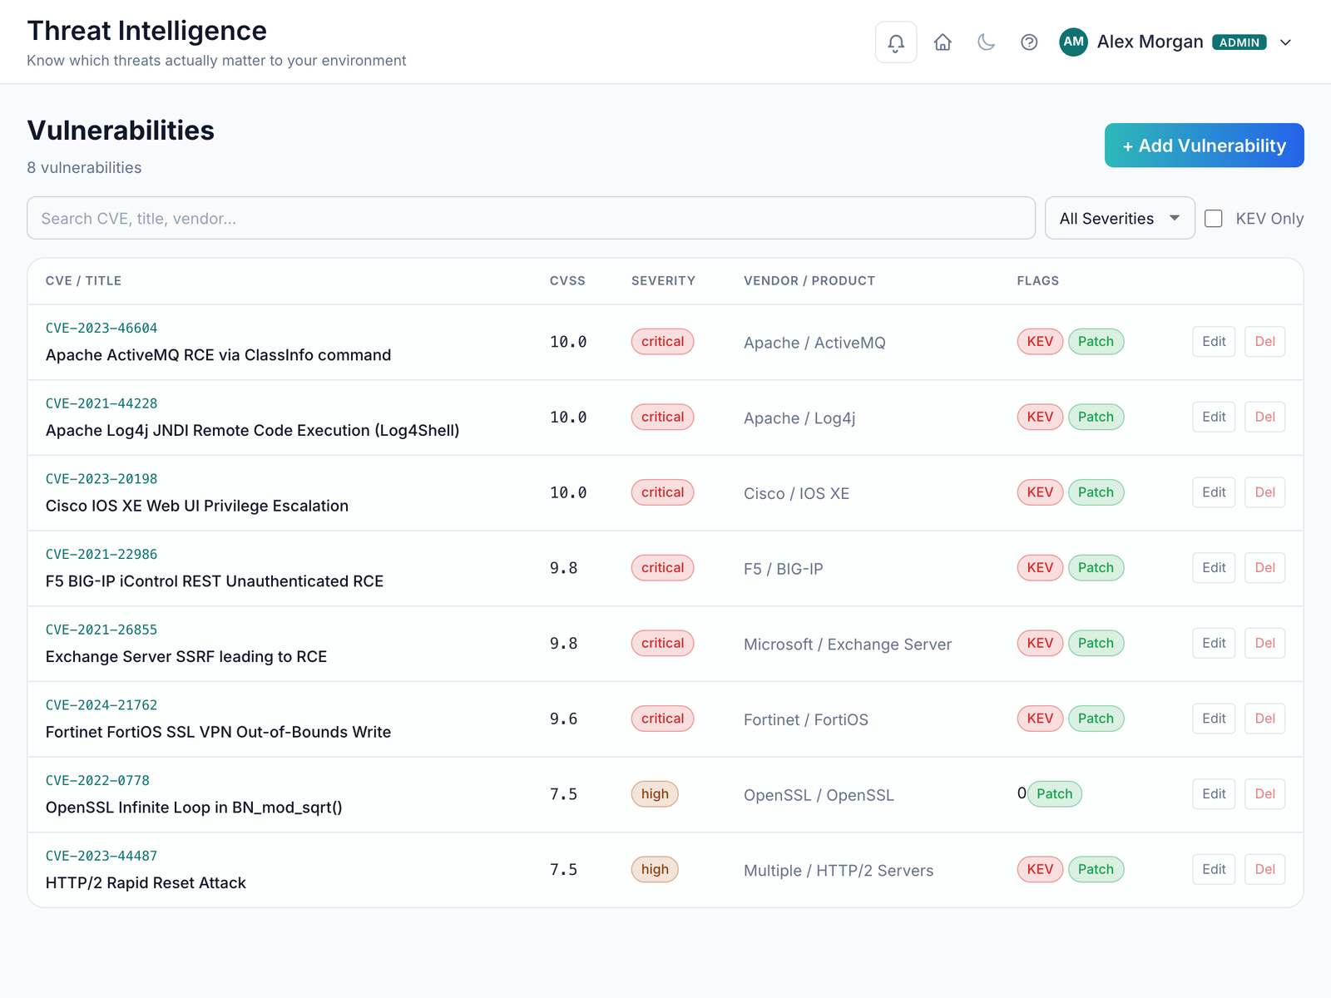Select title Cisco IOS XE Web UI Privilege Escalation
The image size is (1331, 998).
click(197, 506)
